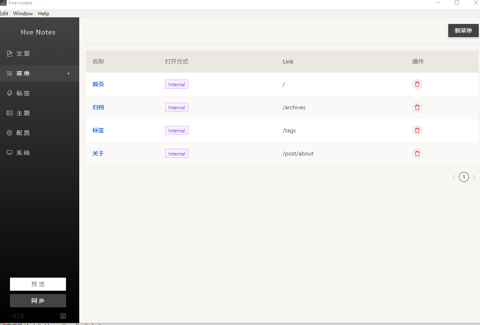Select 菜单 menu sidebar item
This screenshot has height=325, width=480.
[x=23, y=73]
